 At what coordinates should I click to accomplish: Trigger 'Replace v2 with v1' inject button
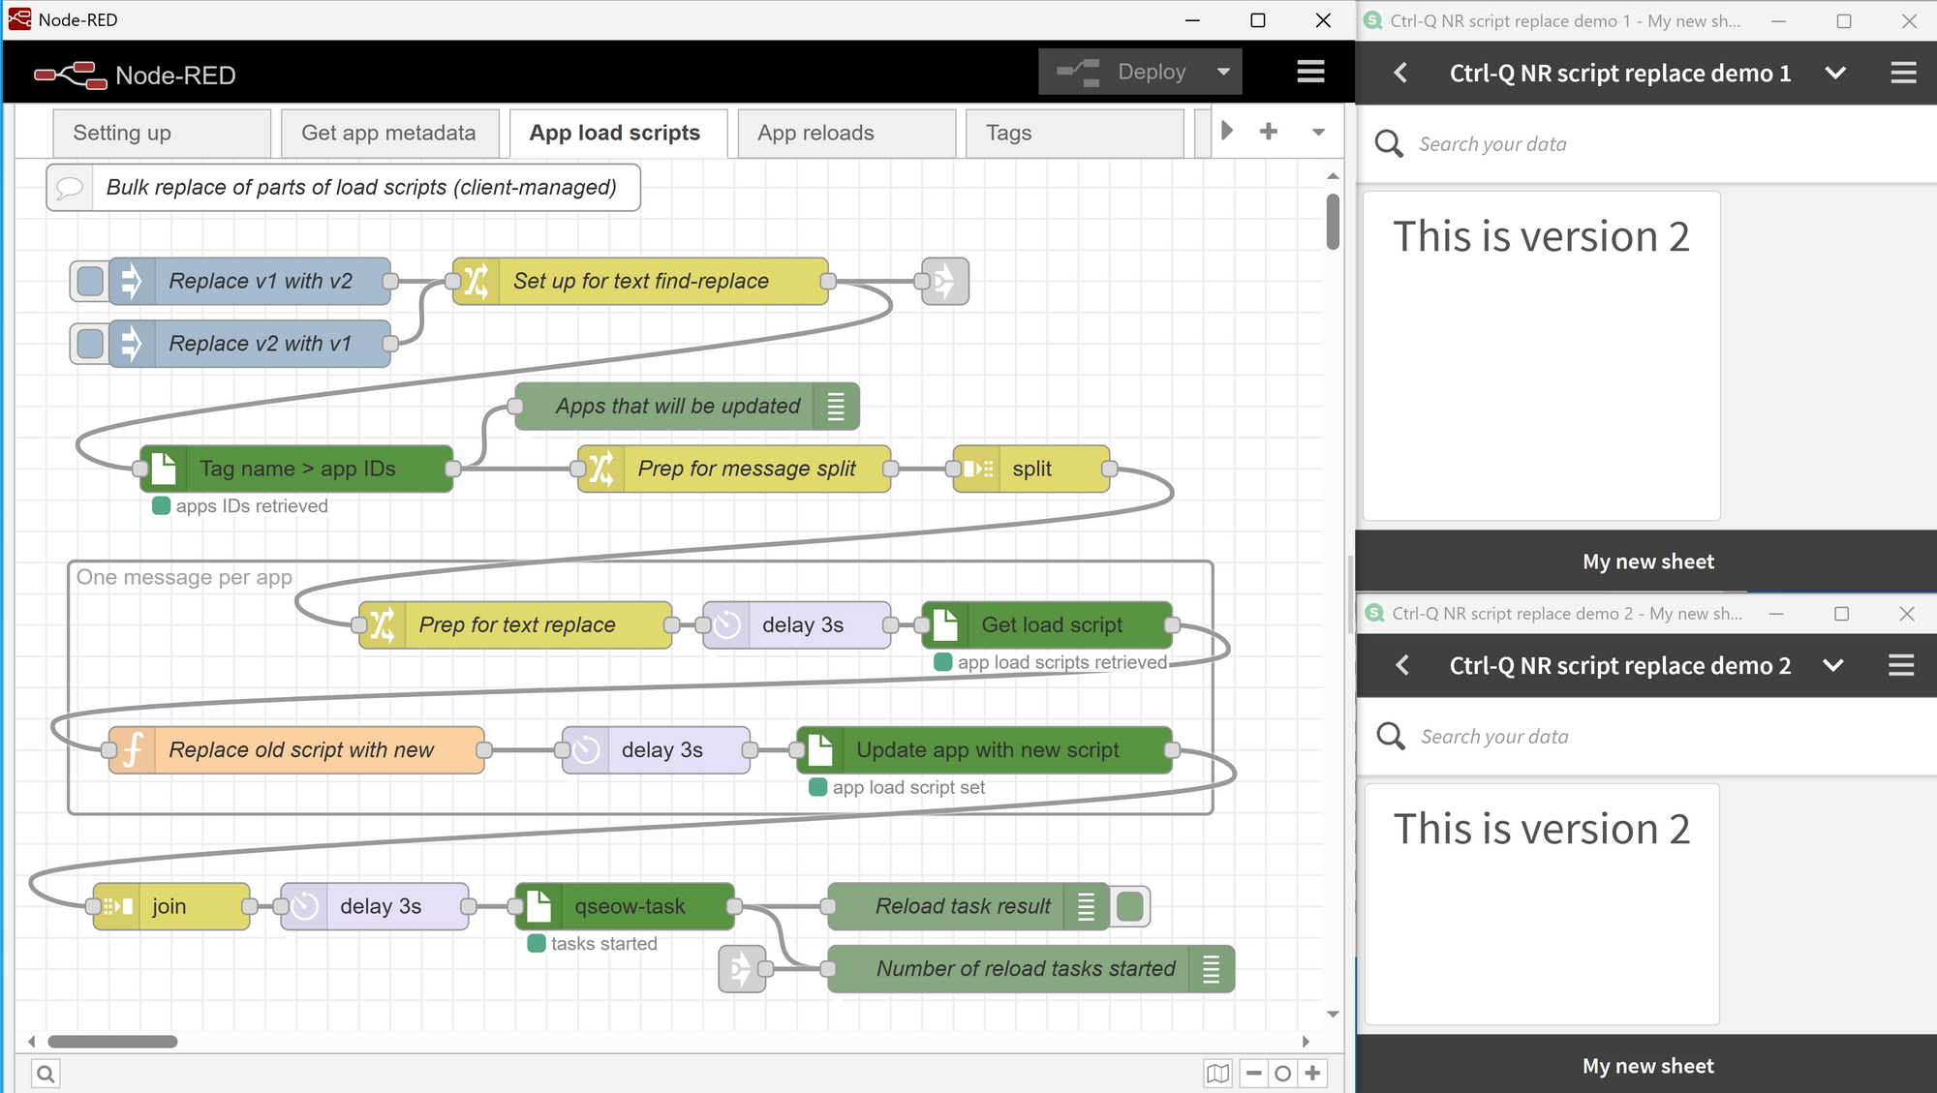coord(89,344)
